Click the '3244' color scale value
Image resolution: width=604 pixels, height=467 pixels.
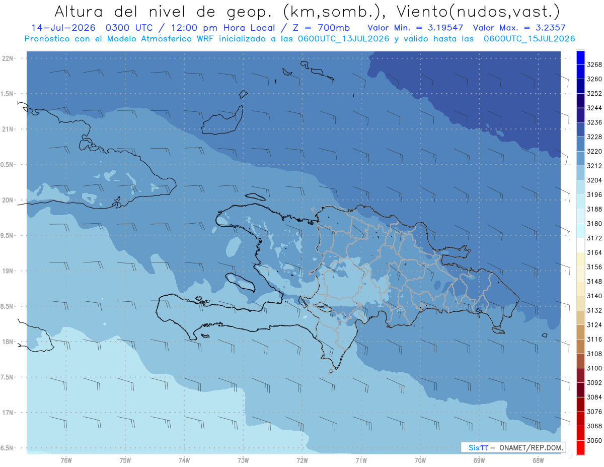click(x=594, y=108)
